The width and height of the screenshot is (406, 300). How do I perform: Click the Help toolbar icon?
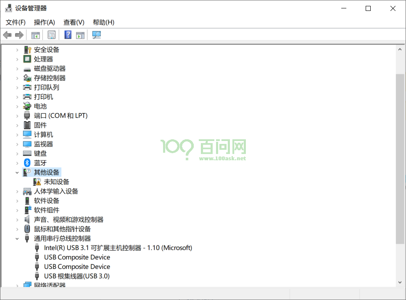67,34
